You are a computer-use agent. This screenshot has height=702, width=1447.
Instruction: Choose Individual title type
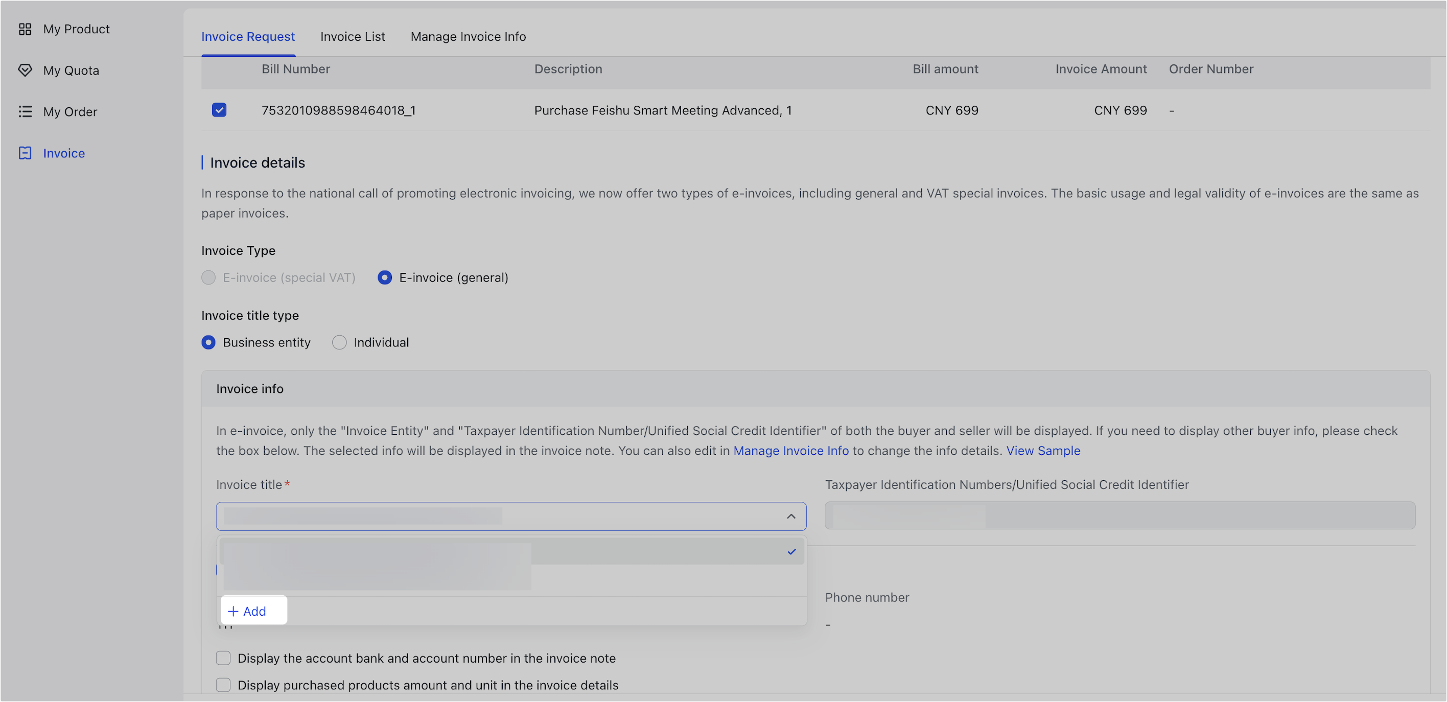339,342
